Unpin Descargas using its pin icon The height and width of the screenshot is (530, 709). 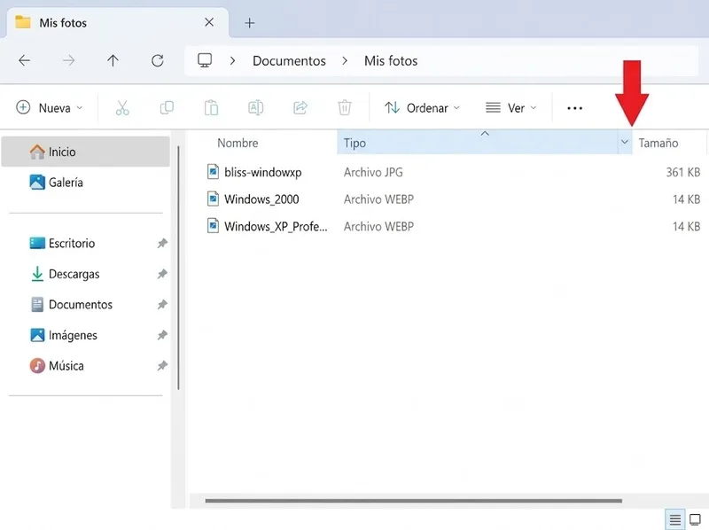[x=162, y=274]
